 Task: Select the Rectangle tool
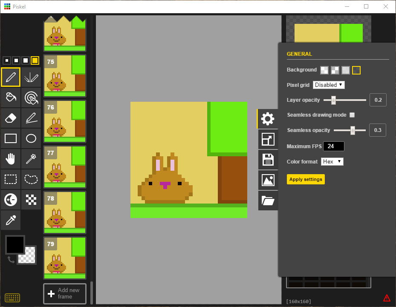point(11,138)
